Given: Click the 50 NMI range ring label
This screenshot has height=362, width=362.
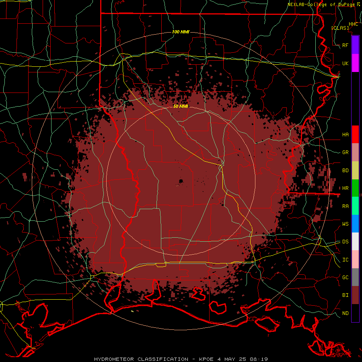Looking at the screenshot, I should click(x=181, y=106).
